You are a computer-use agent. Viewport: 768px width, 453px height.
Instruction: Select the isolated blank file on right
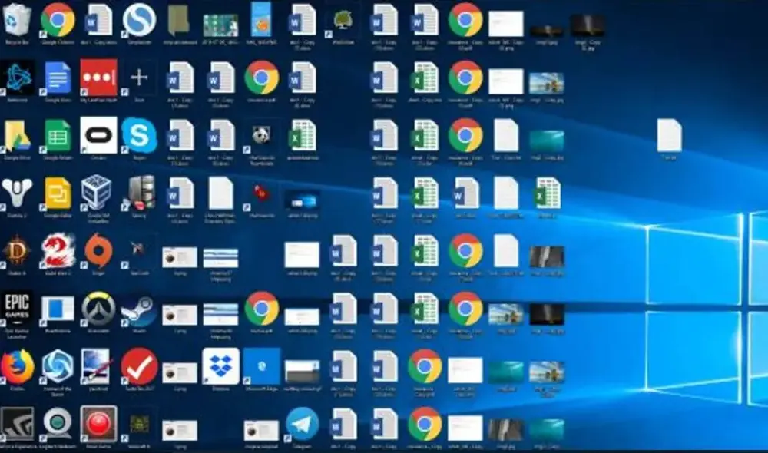(x=669, y=136)
